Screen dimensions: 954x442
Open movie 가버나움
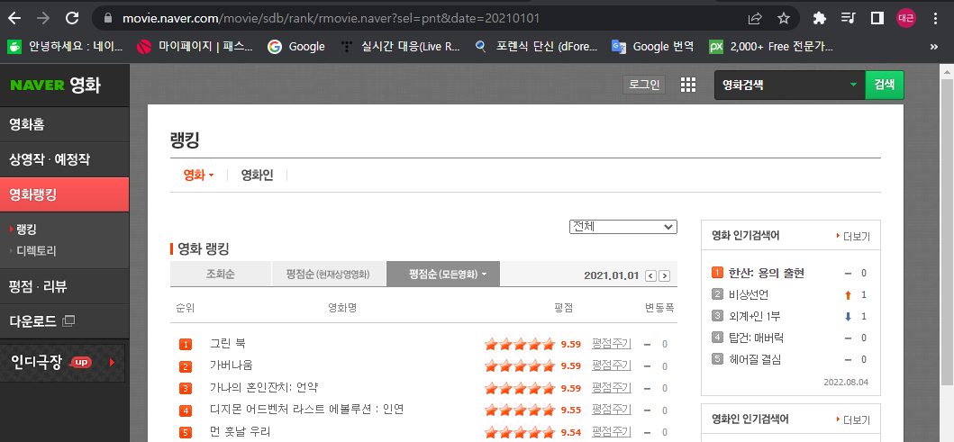[232, 365]
